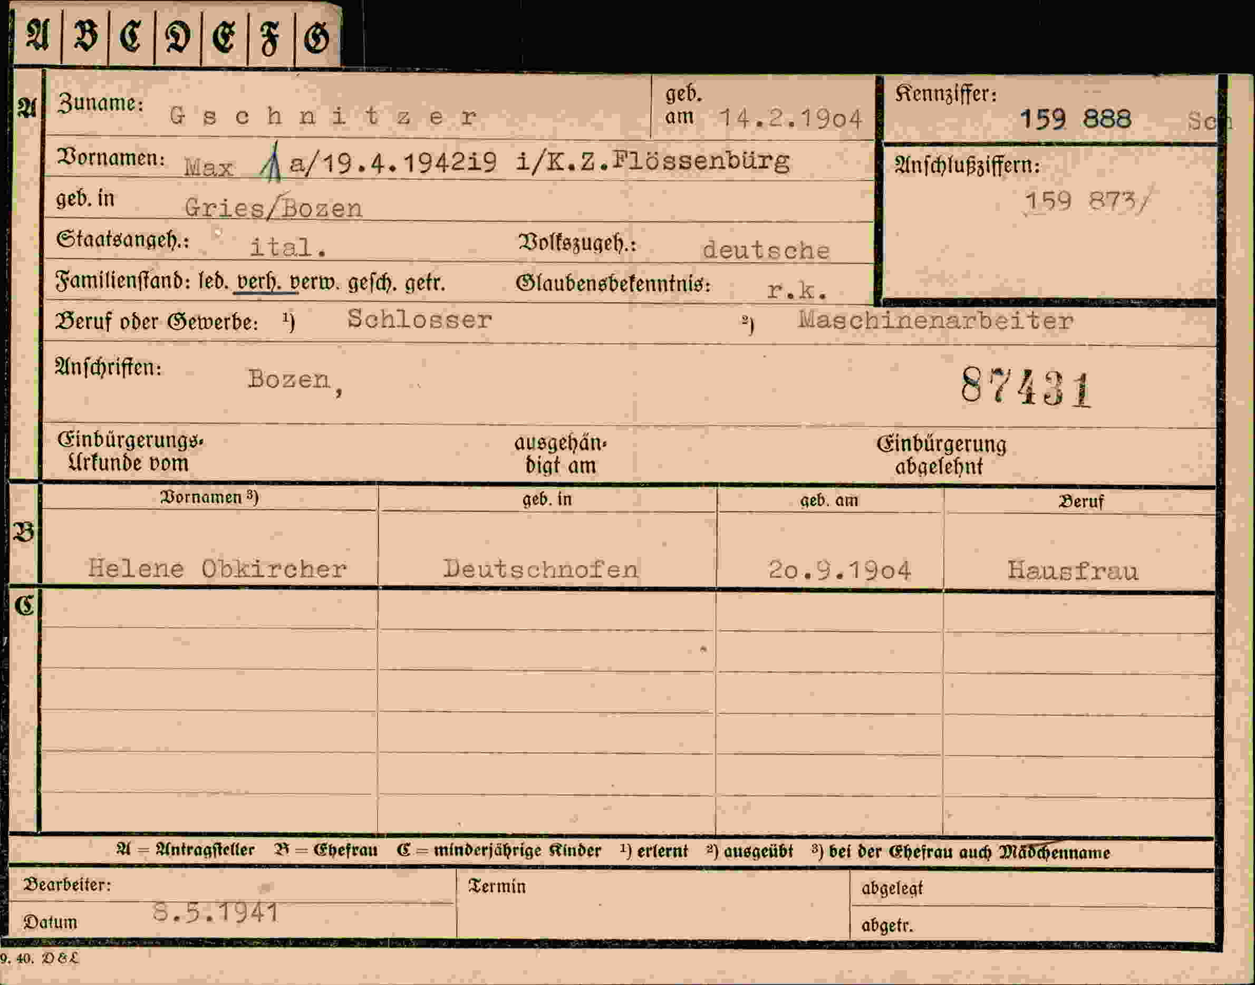This screenshot has width=1255, height=985.
Task: Click the "Anschriften:" label
Action: [109, 368]
